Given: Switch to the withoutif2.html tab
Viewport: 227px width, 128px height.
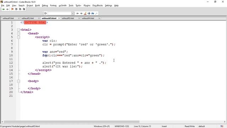Looking at the screenshot, I should [28, 18].
